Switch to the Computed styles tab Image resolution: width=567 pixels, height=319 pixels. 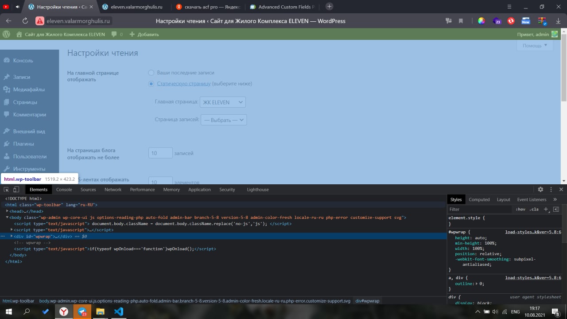[x=479, y=199]
